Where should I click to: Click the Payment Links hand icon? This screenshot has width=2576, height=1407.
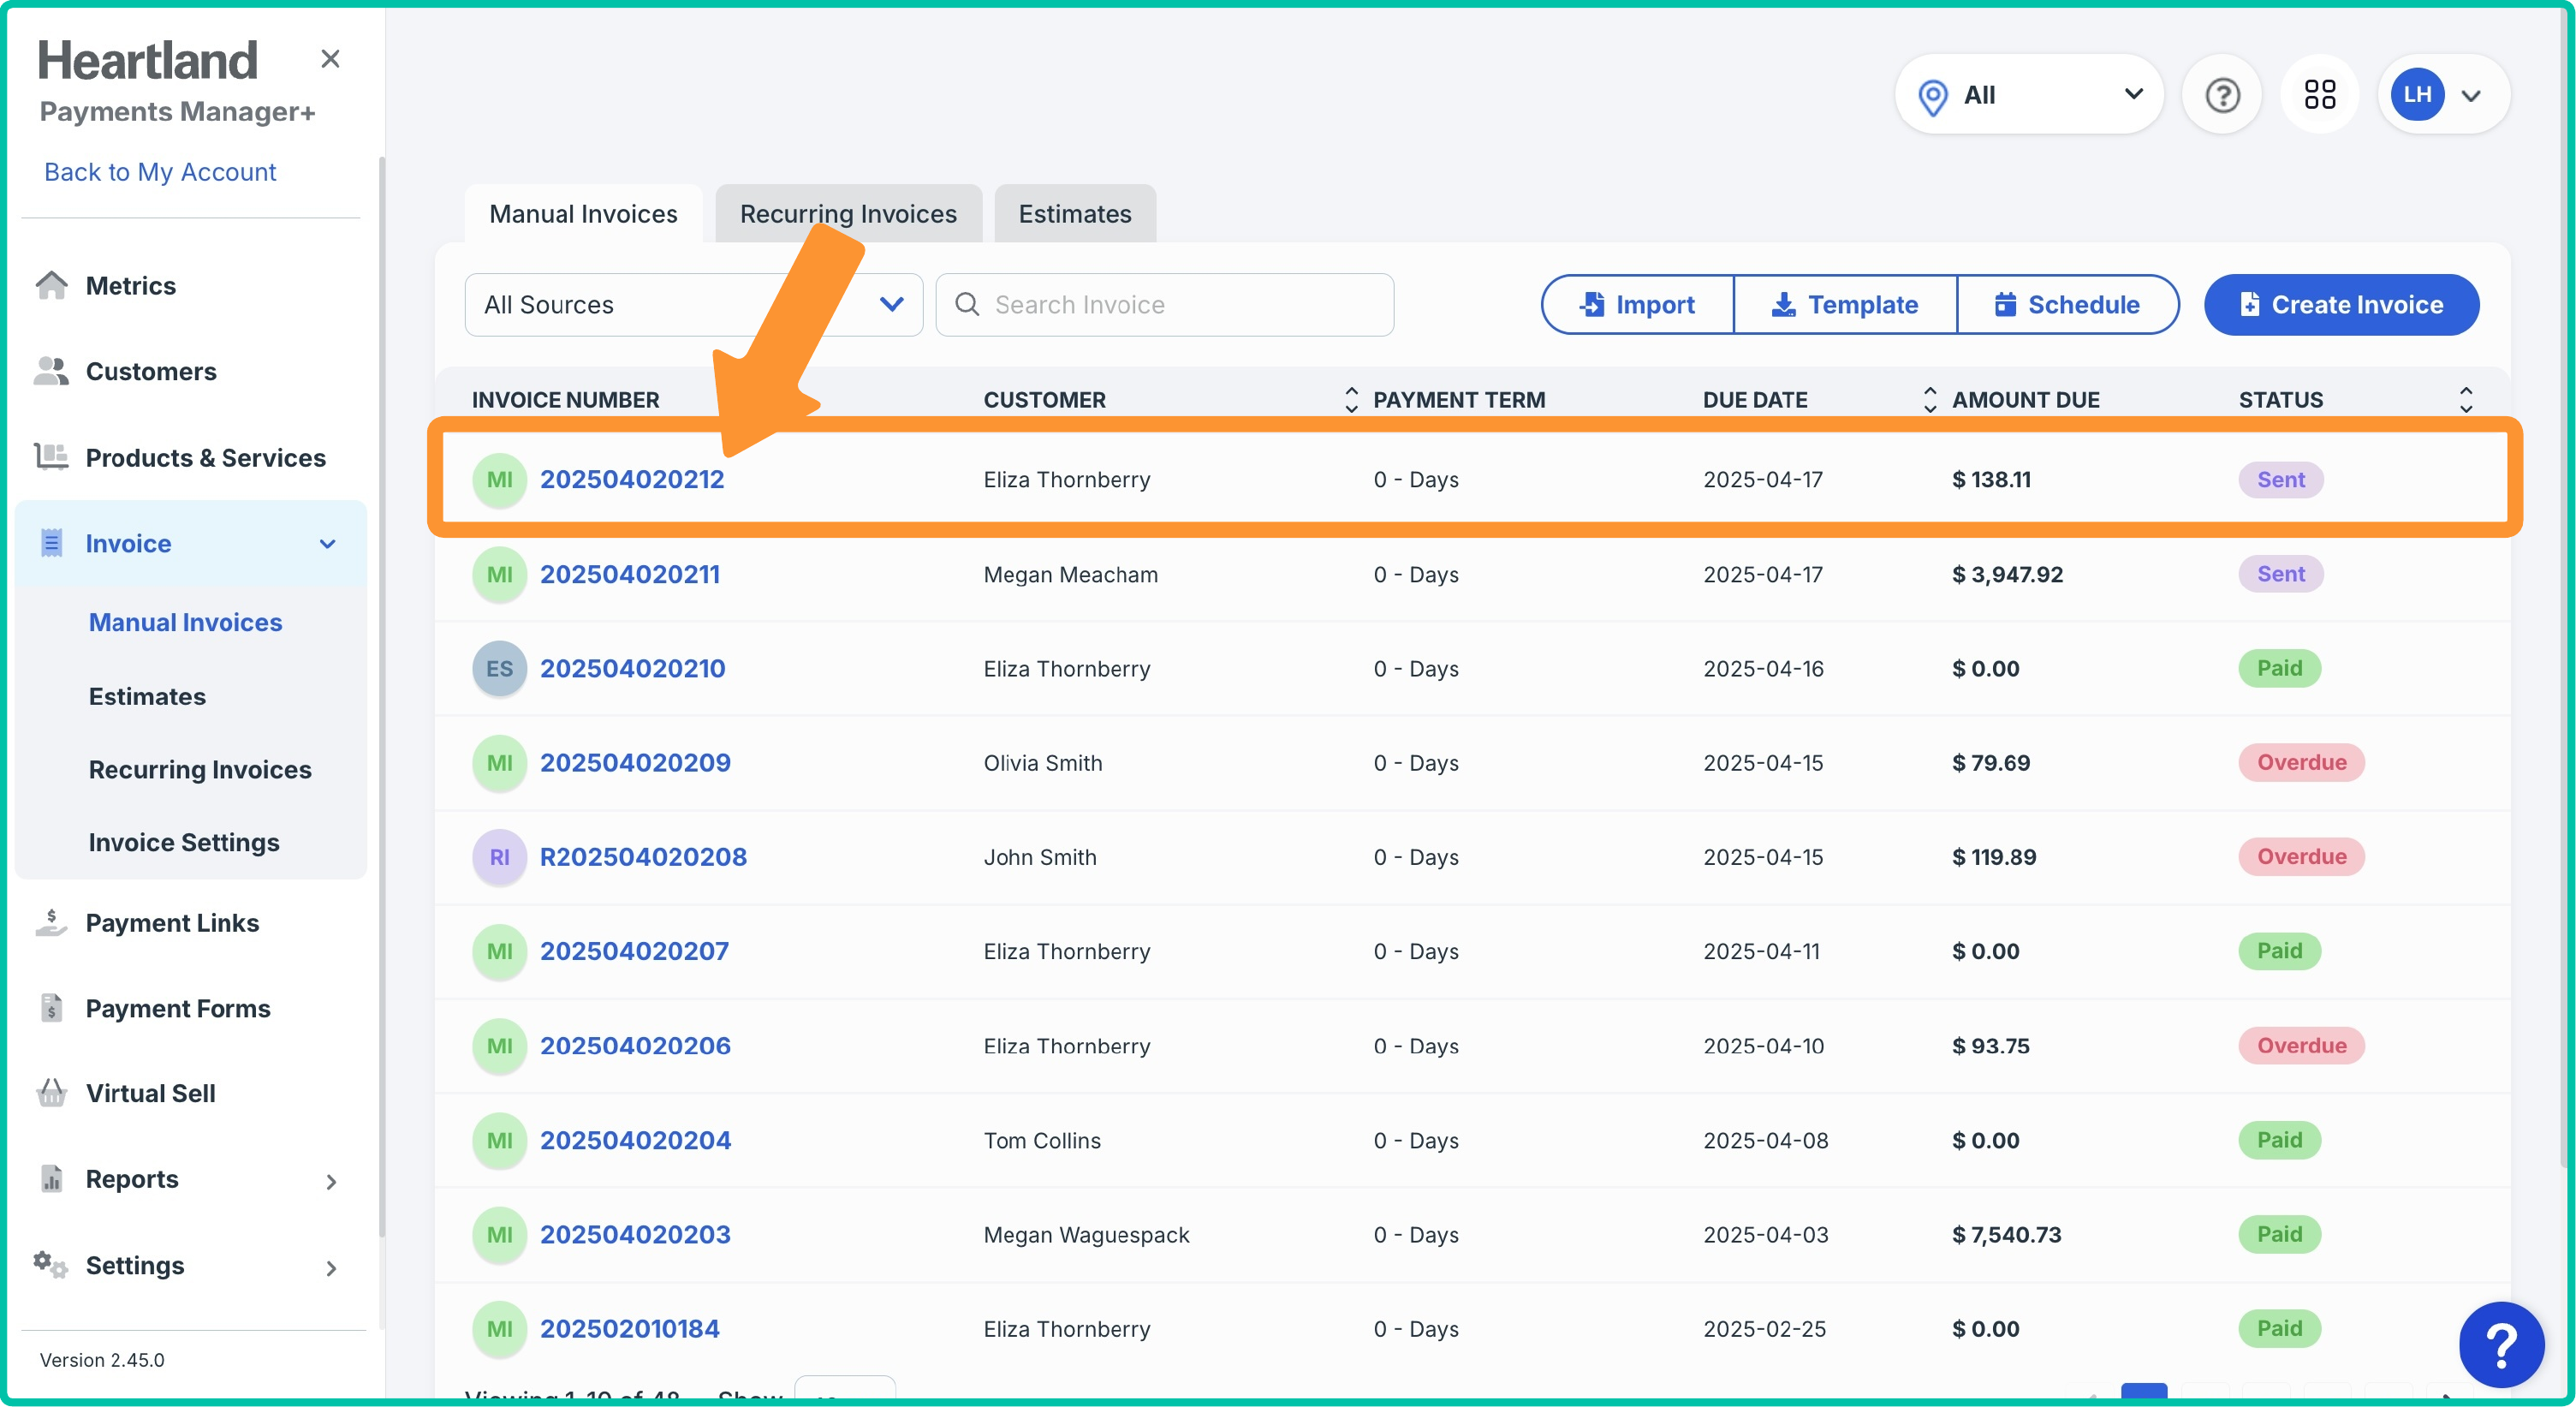51,922
